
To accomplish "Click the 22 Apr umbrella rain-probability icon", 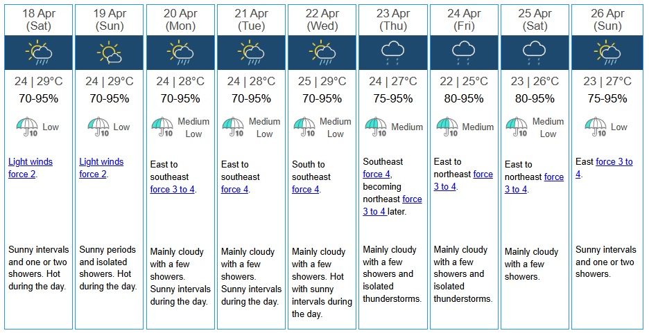I will coord(304,127).
